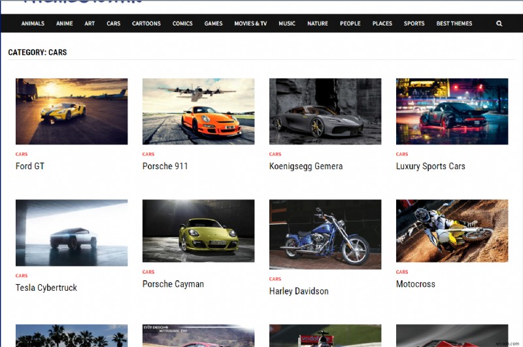The image size is (523, 347).
Task: Open the Ford GT thumbnail image
Action: click(72, 111)
